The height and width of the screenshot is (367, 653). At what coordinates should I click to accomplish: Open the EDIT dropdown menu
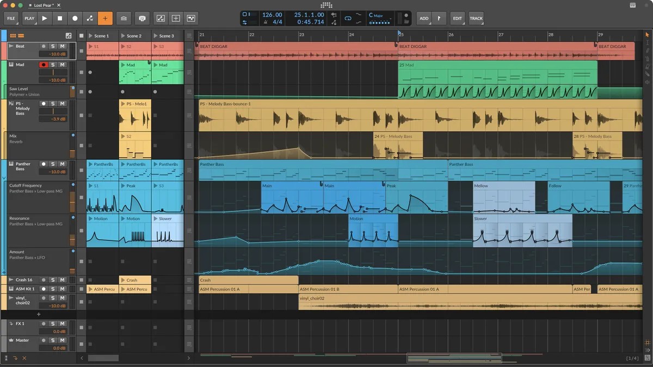[458, 18]
